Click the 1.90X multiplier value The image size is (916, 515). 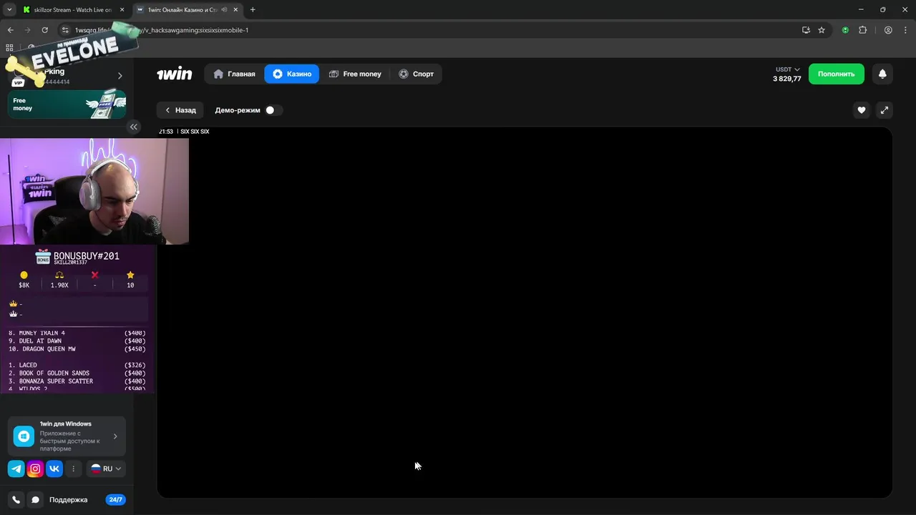point(59,285)
